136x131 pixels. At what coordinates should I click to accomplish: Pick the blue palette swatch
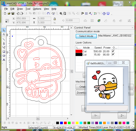[x=61, y=123]
